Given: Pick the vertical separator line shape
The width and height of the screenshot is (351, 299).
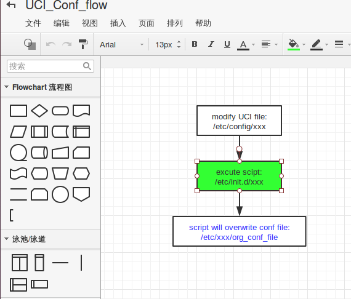Looking at the screenshot, I should (81, 263).
